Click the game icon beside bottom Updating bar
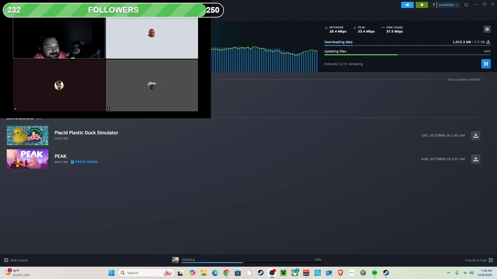The height and width of the screenshot is (279, 497). tap(176, 260)
